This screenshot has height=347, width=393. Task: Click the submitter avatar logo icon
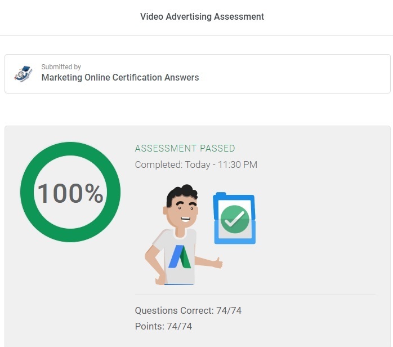tap(23, 74)
